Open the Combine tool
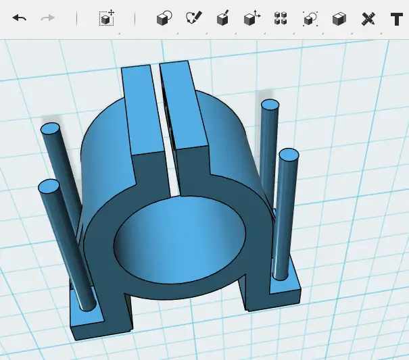 [339, 19]
